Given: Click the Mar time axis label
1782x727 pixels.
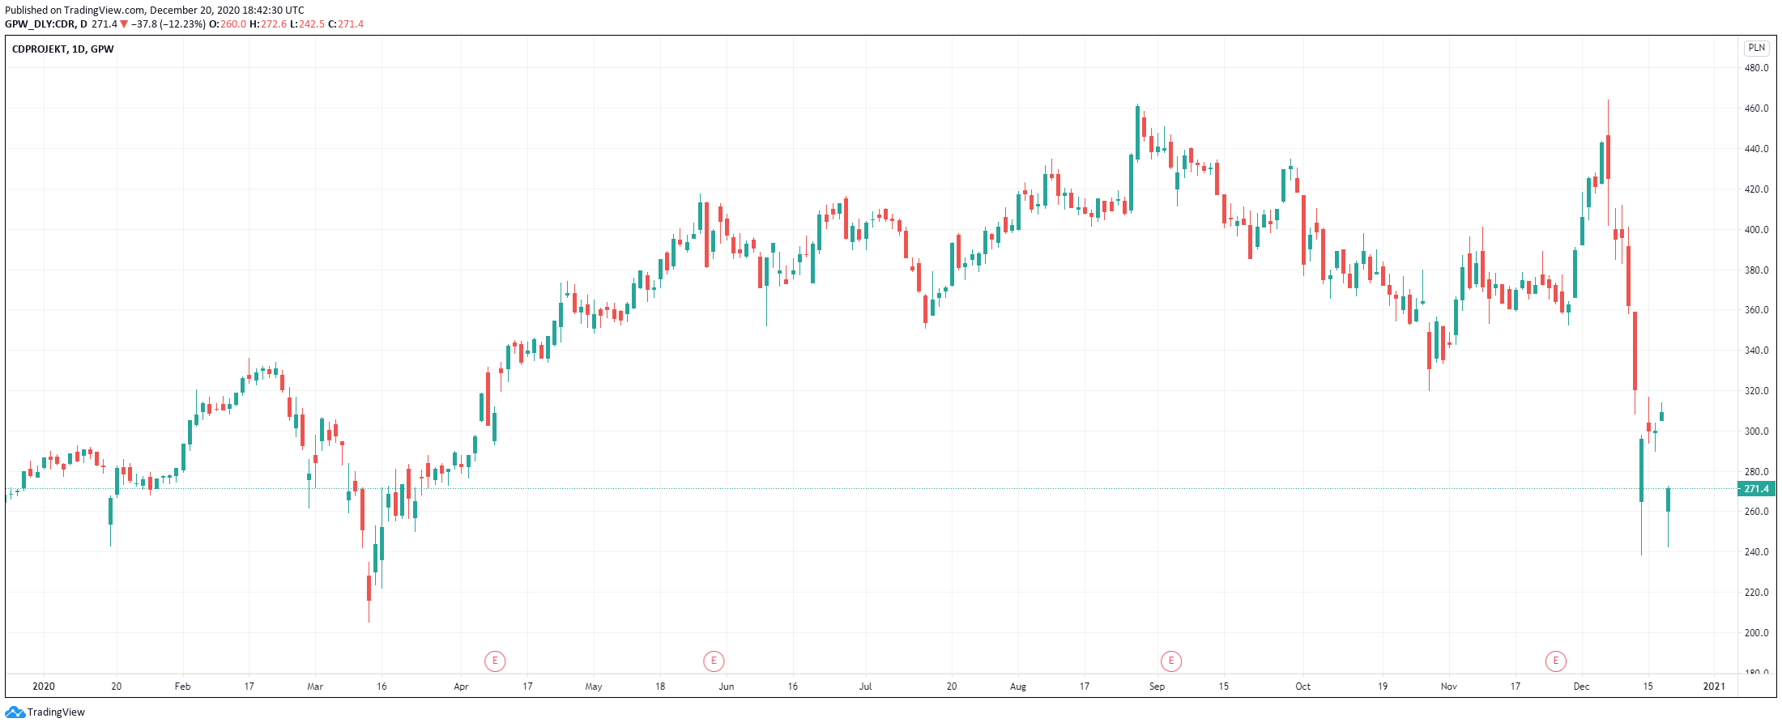Looking at the screenshot, I should click(315, 687).
